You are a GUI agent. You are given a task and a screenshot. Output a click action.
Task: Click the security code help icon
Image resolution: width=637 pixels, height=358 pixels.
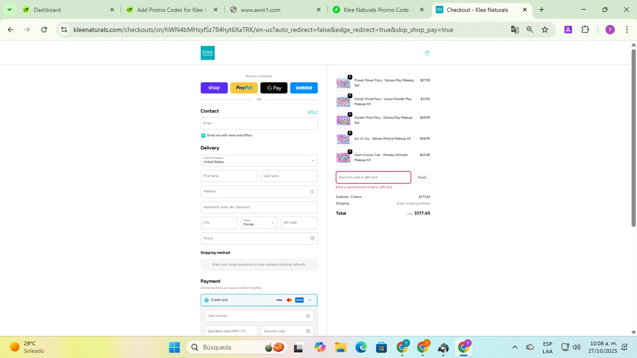coord(308,331)
